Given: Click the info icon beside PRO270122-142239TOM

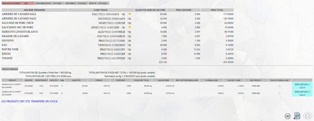Looking at the screenshot, I should click(x=129, y=58).
